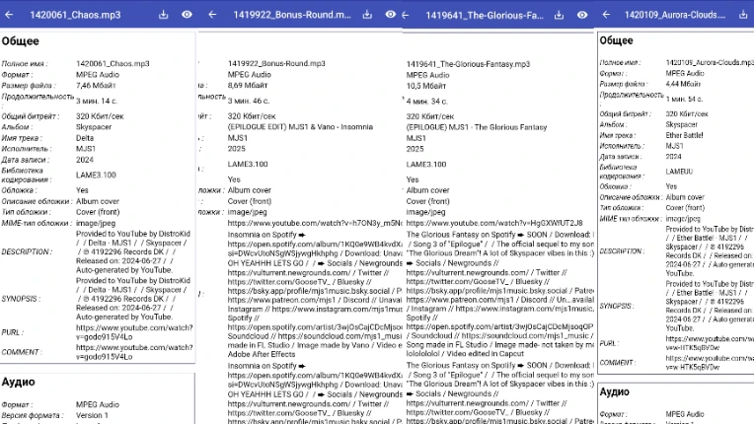Viewport: 754px width, 424px height.
Task: Select the Аудио heading in Aurora-Clouds panel
Action: [614, 391]
